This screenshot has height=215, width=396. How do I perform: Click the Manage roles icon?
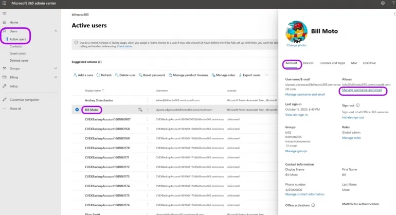213,75
